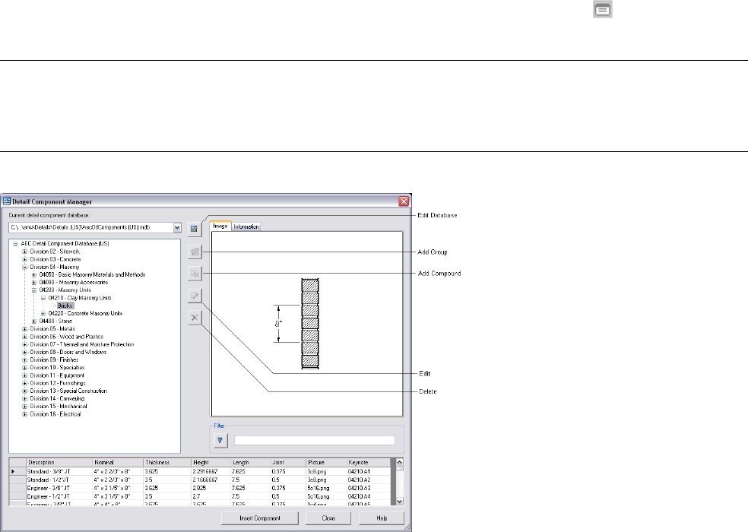Expand Division 05 - Metals node
Screen dimensions: 748x532
(25, 329)
